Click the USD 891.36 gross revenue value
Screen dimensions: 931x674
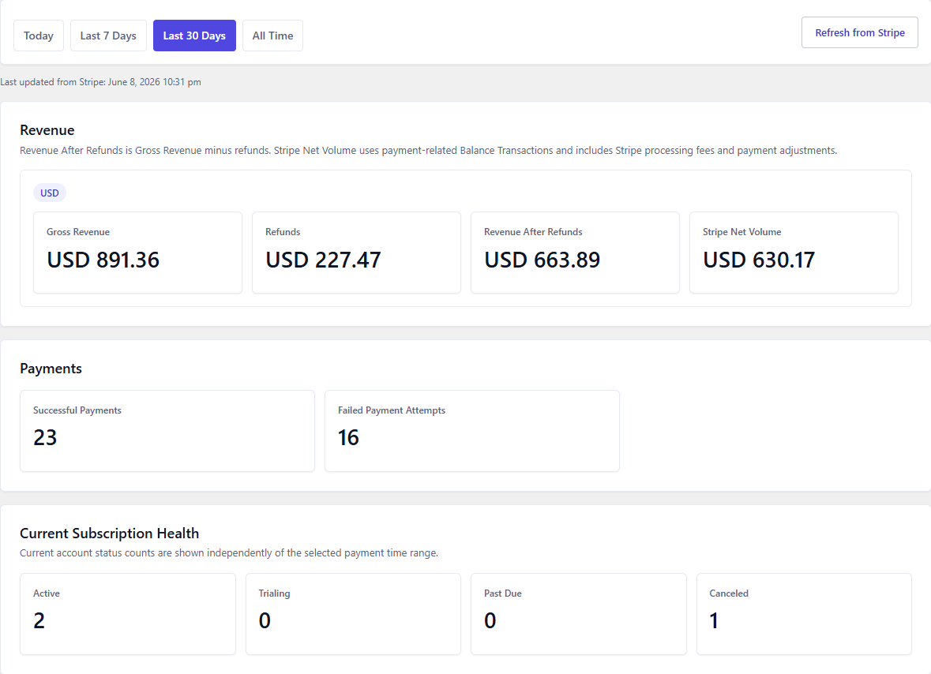103,260
